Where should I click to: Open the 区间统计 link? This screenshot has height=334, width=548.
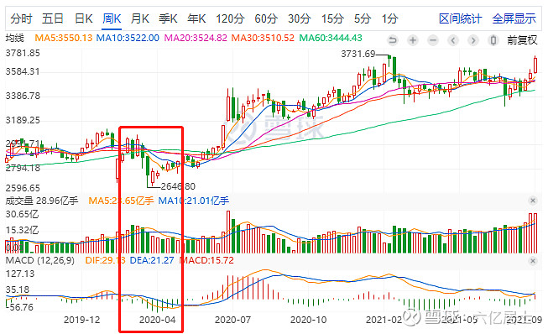click(x=460, y=18)
